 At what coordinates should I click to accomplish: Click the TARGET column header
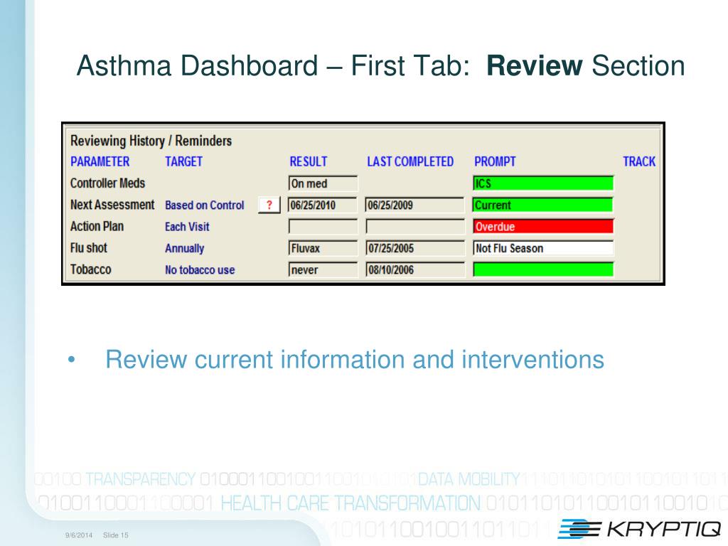point(184,161)
